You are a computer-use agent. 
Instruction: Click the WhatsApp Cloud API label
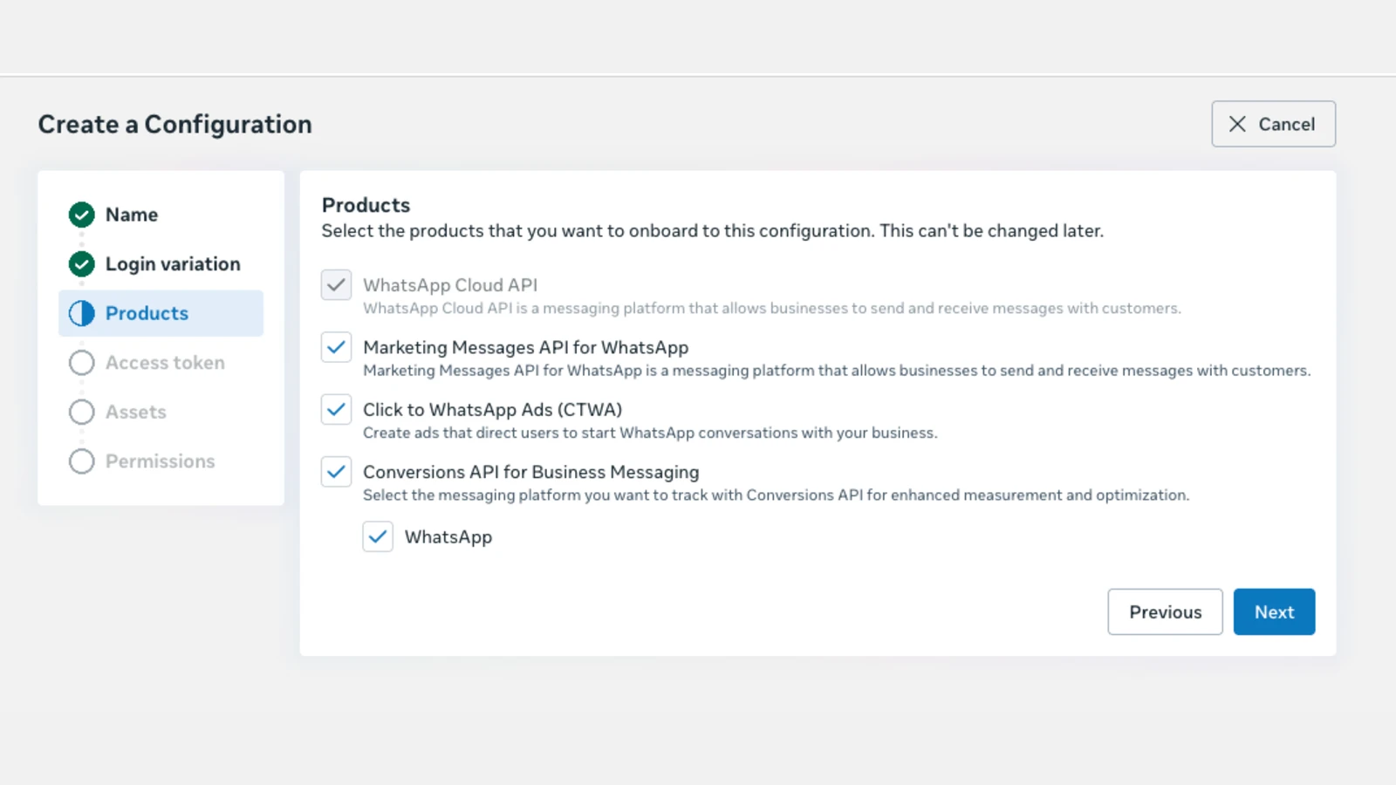click(x=450, y=285)
